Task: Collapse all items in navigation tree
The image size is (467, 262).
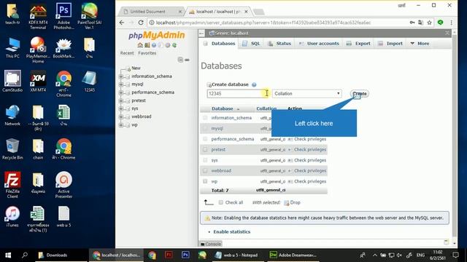Action: (x=180, y=60)
